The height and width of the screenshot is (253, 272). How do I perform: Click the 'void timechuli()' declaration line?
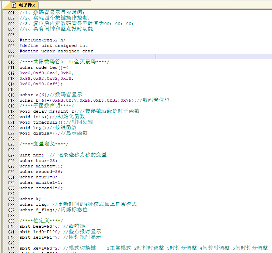pyautogui.click(x=42, y=122)
